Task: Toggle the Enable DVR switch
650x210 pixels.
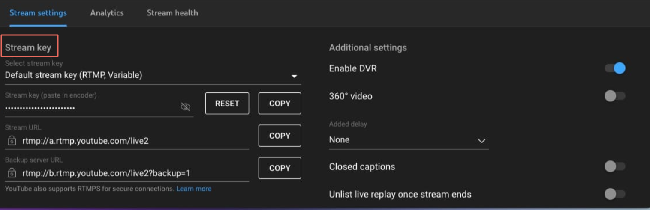Action: pos(615,68)
